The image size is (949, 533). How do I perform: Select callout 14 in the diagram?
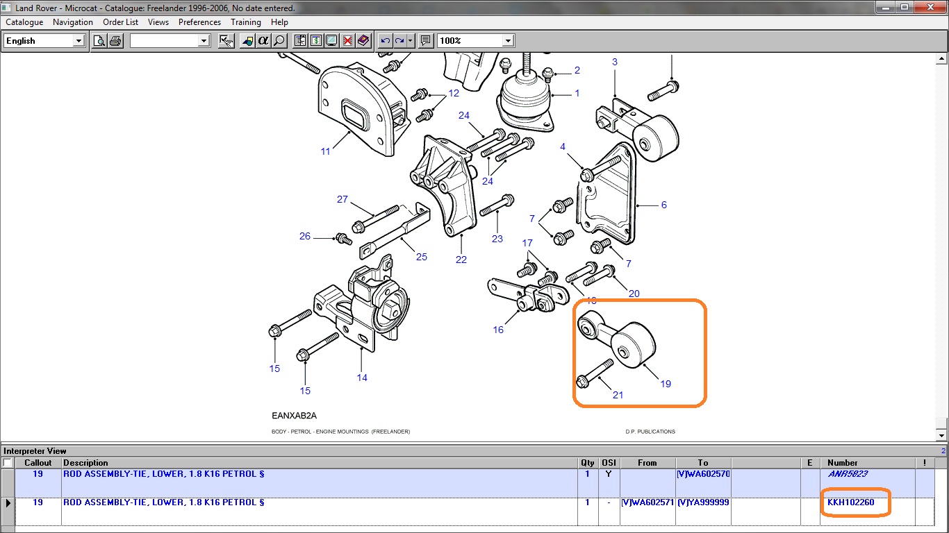click(x=362, y=378)
